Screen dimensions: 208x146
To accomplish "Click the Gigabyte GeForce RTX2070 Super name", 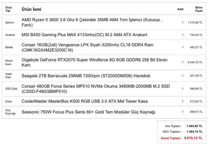I will [95, 62].
